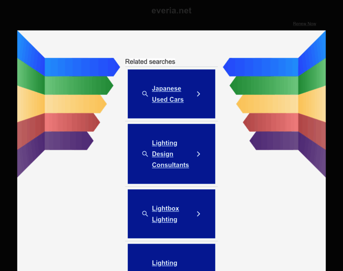Click the Renew Now link
343x271 pixels.
coord(304,23)
